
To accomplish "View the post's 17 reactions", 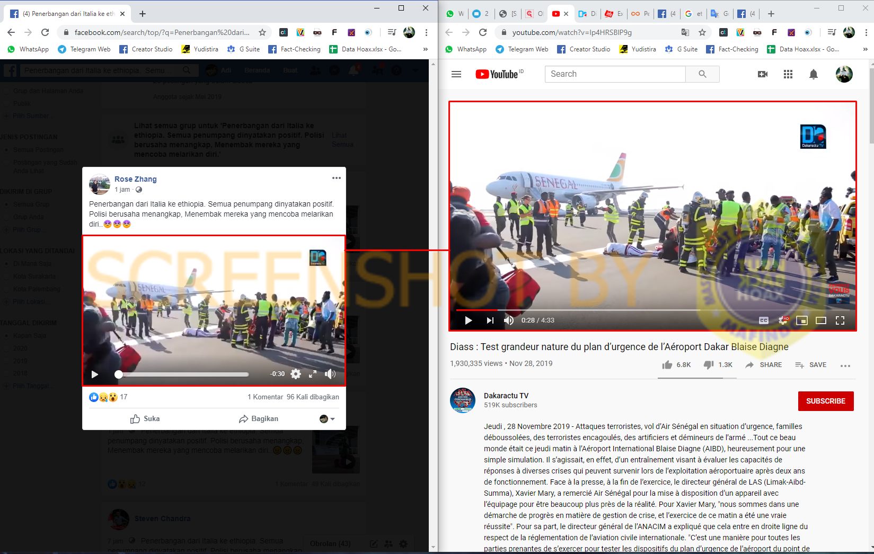I will 108,397.
